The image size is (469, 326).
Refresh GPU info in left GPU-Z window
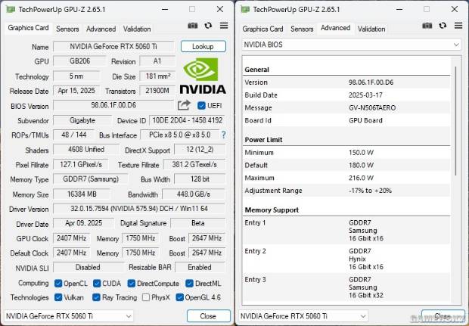click(x=208, y=26)
